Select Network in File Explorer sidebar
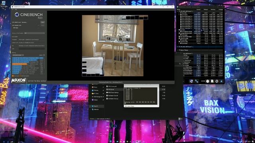Screen dimensions: 255x143 [x=96, y=110]
